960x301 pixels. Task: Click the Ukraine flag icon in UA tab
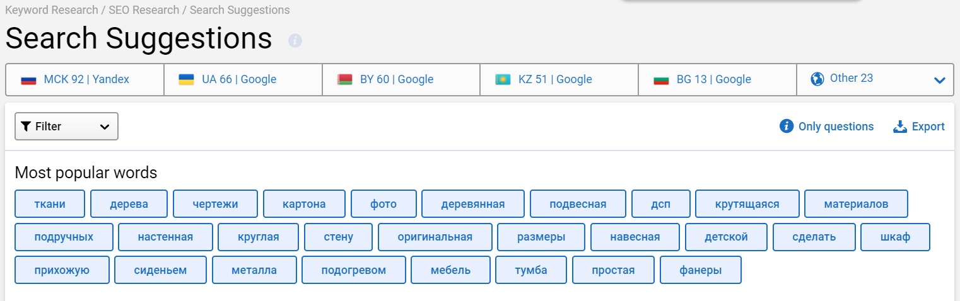(186, 80)
